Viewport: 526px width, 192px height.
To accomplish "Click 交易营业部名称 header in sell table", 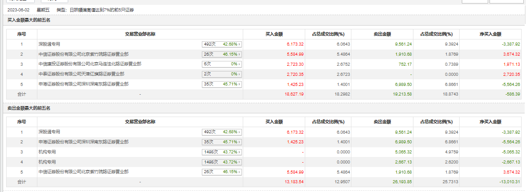I will (140, 122).
